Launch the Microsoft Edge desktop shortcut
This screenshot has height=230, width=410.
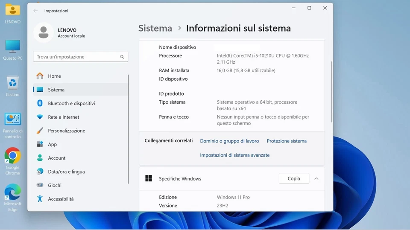[x=12, y=197]
